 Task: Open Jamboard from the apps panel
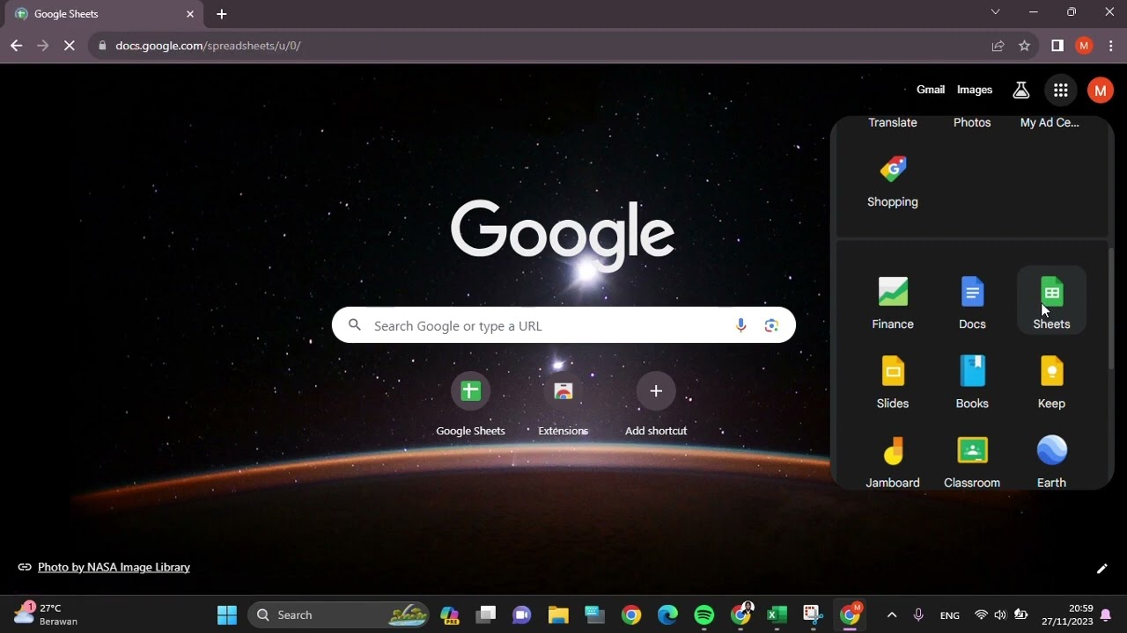point(893,460)
